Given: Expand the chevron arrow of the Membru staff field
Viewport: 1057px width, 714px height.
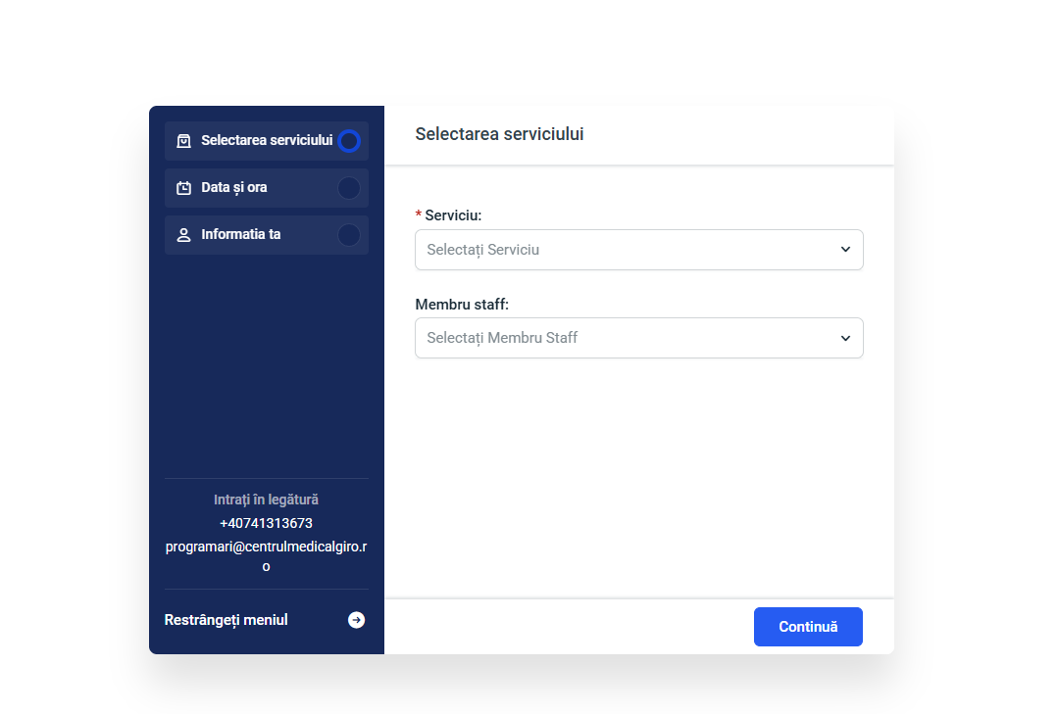Looking at the screenshot, I should pos(845,338).
